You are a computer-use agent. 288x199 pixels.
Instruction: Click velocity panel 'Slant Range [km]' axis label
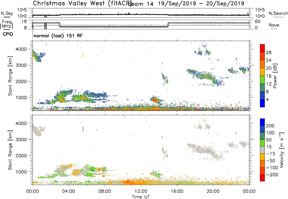click(10, 150)
